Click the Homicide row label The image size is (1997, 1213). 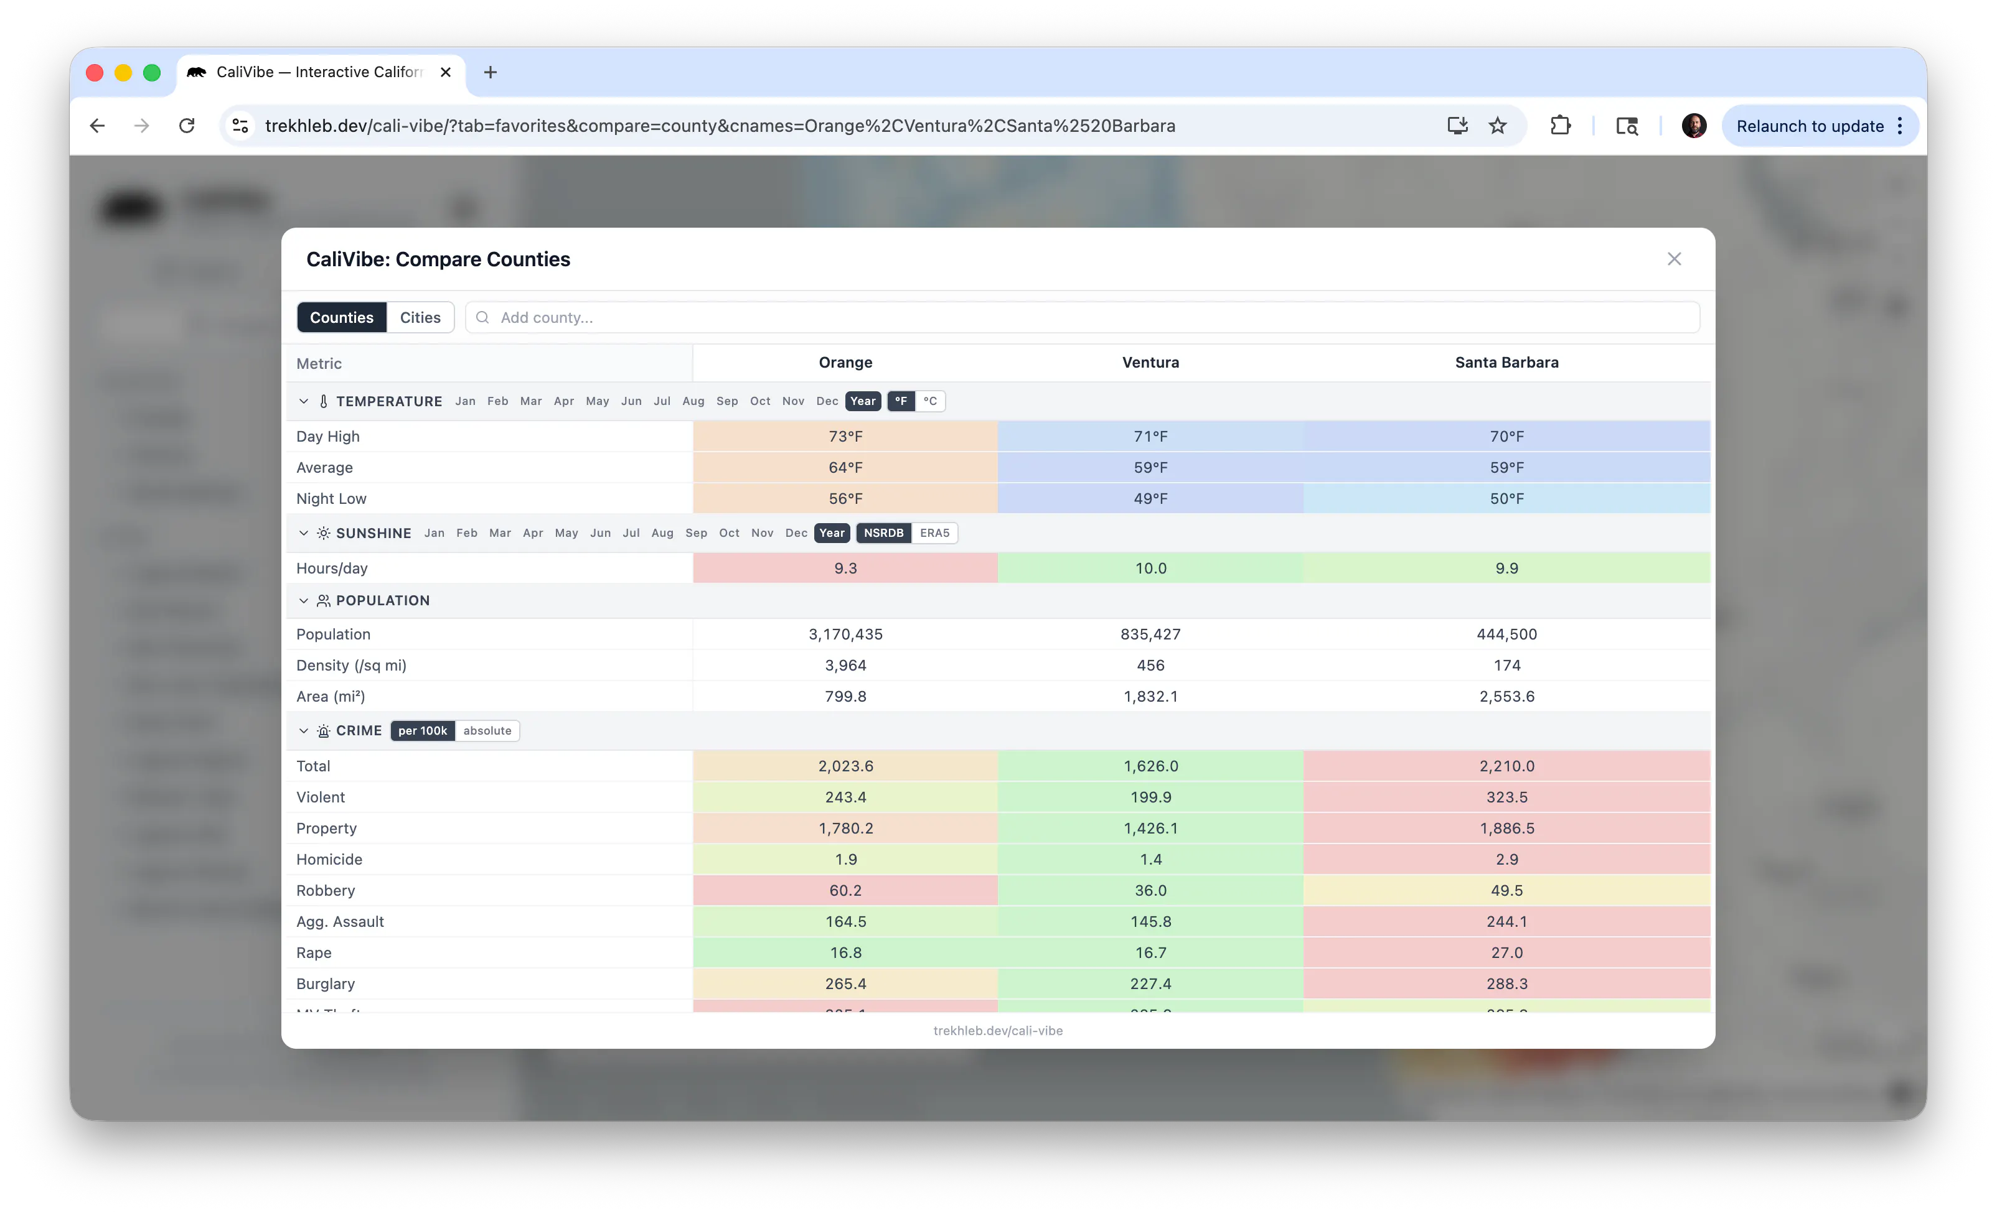pyautogui.click(x=329, y=859)
